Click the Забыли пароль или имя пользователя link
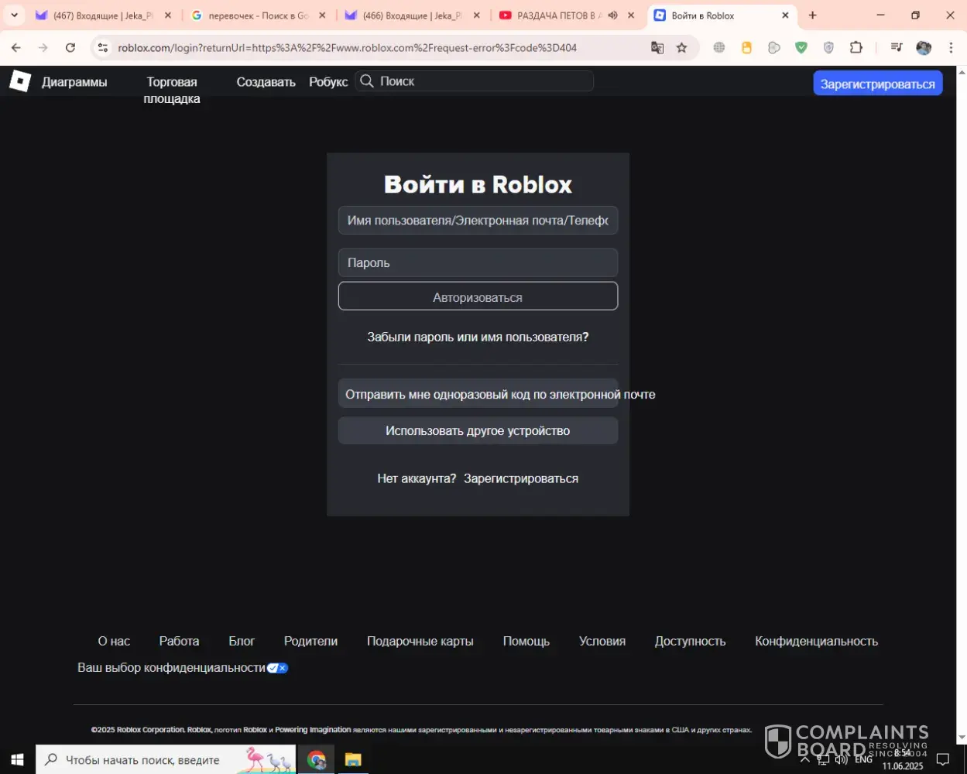This screenshot has height=774, width=967. pyautogui.click(x=478, y=337)
